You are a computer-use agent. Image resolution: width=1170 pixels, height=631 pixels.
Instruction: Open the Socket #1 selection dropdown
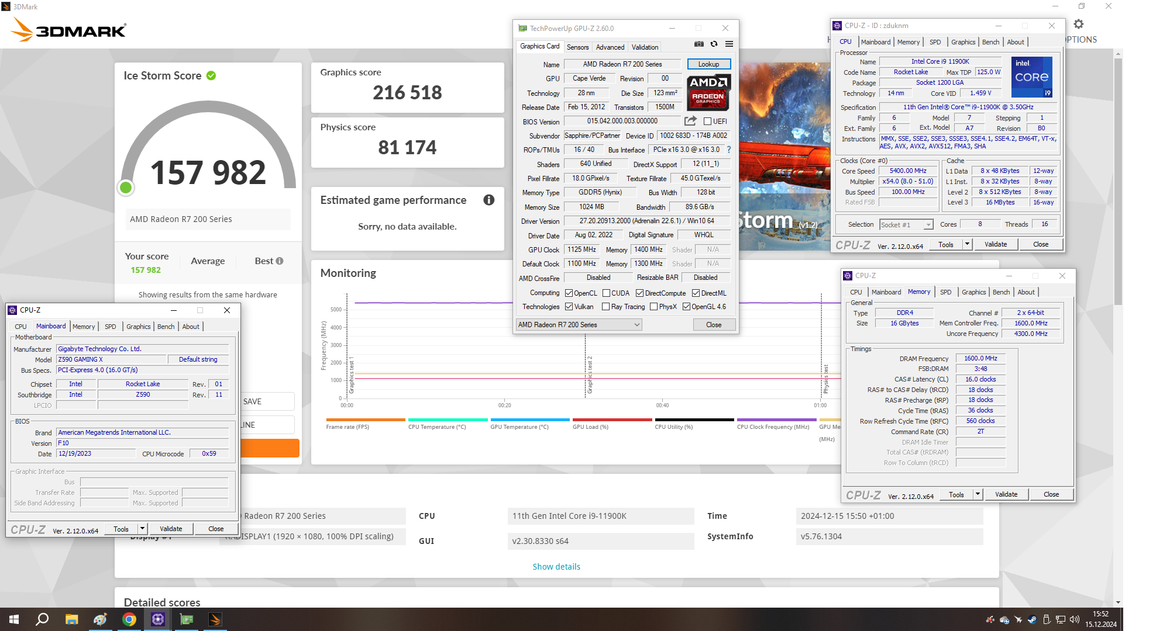click(x=906, y=225)
